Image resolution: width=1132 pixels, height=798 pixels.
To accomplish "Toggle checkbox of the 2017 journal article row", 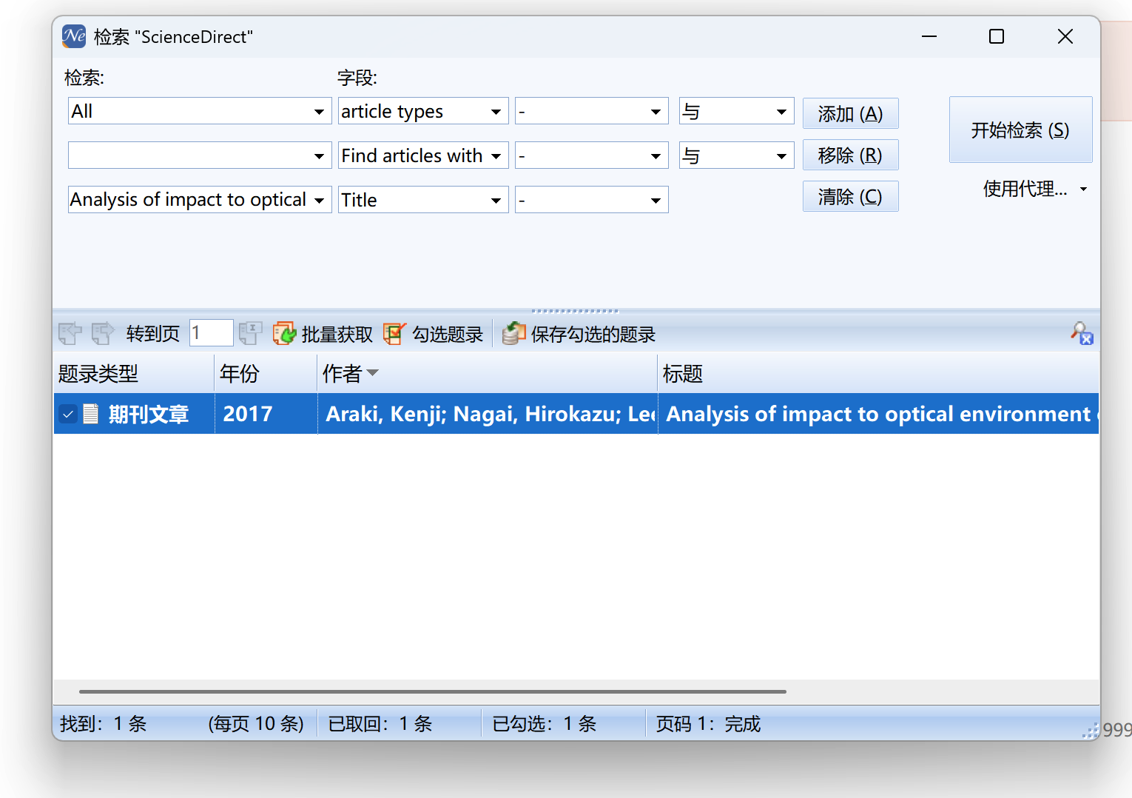I will point(68,414).
